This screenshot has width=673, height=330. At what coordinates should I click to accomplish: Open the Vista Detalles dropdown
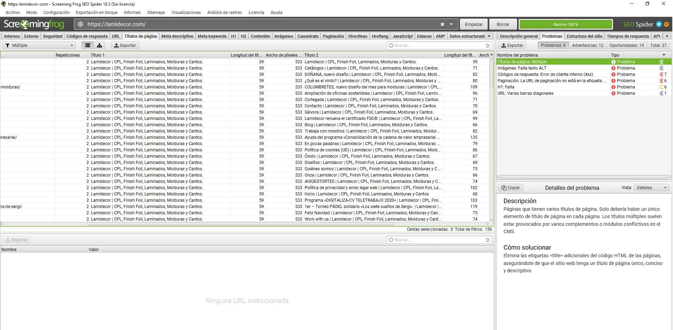pos(651,188)
